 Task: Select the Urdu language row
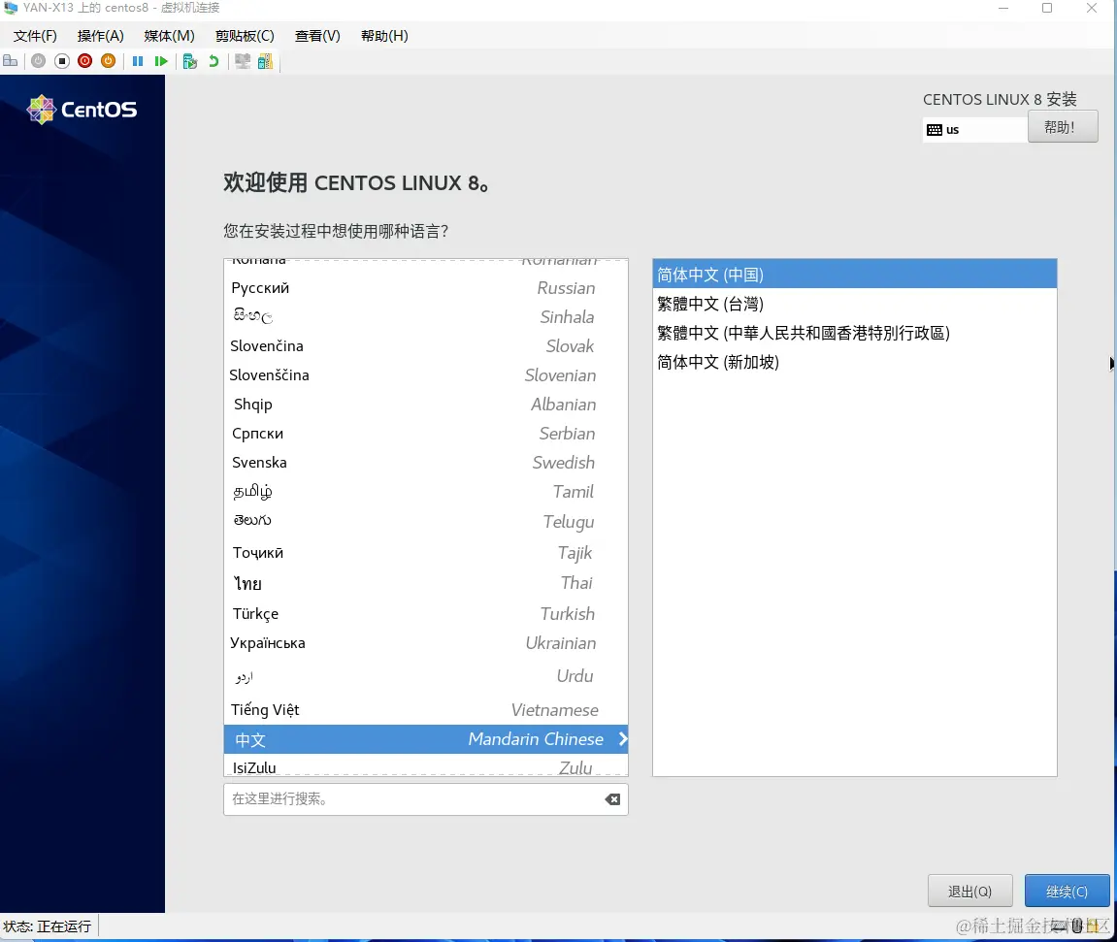tap(425, 676)
